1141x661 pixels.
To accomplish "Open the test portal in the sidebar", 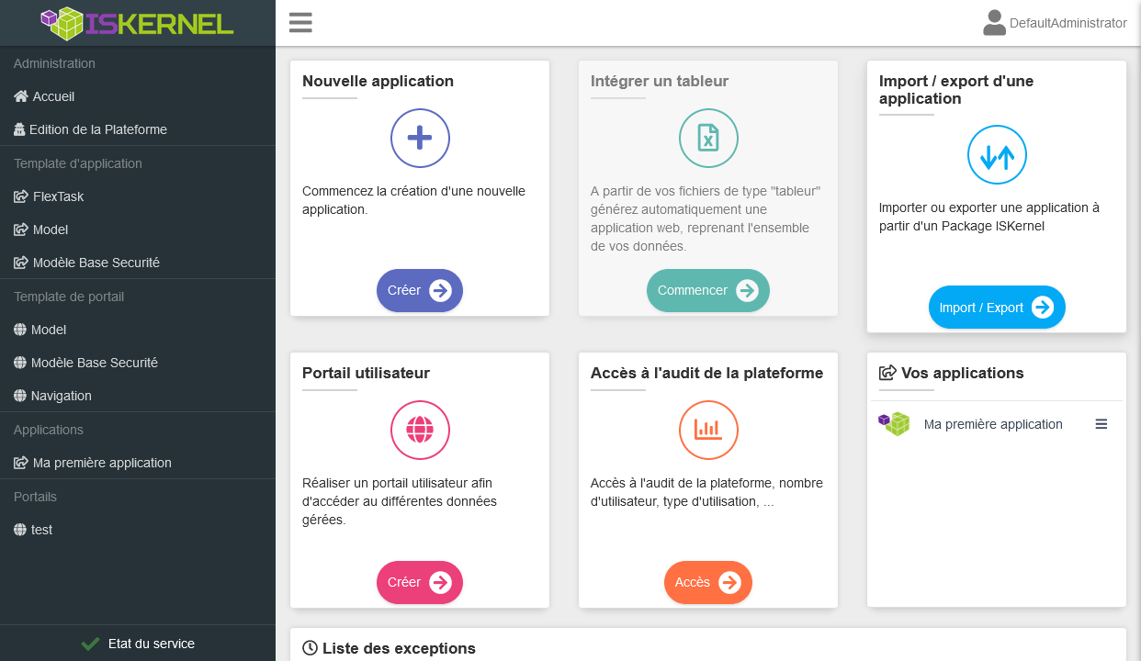I will click(x=41, y=530).
